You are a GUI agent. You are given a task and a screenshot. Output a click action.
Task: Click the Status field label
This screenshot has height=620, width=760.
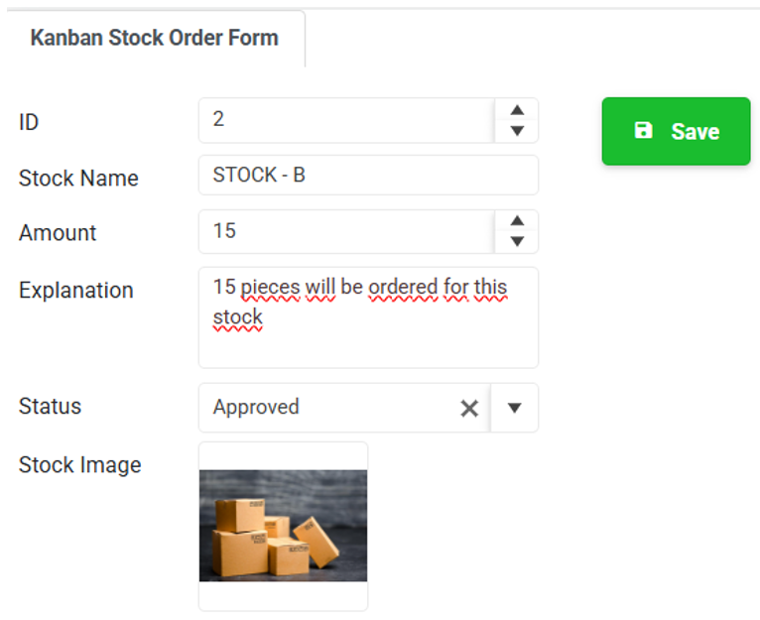(50, 406)
